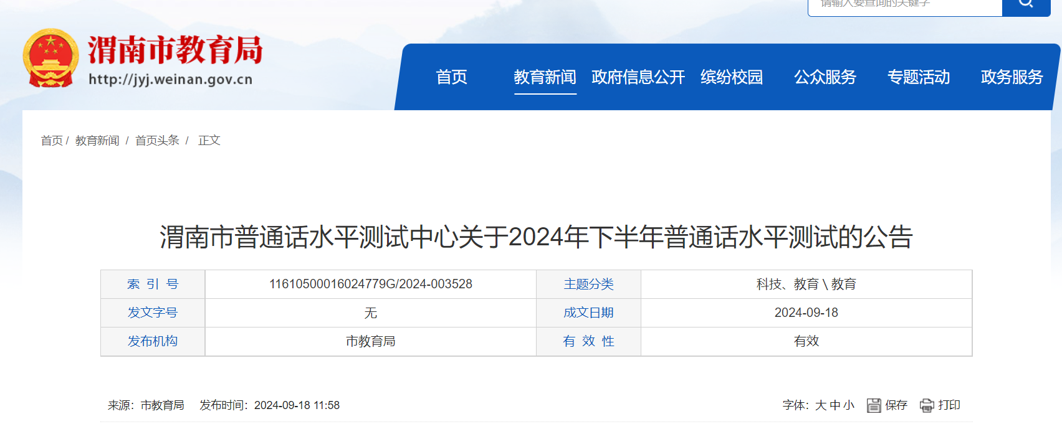
Task: Click the 科技、教育\教育 value cell
Action: click(x=806, y=285)
